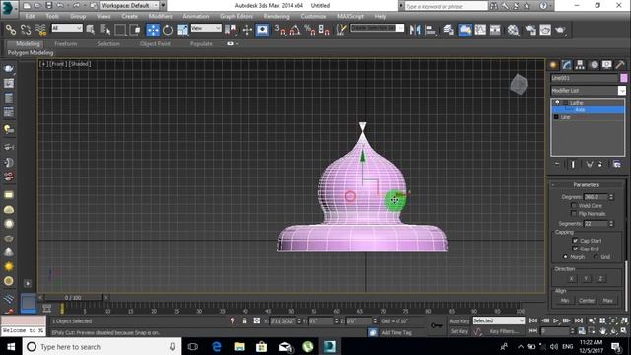Open the Customize menu

pos(314,16)
